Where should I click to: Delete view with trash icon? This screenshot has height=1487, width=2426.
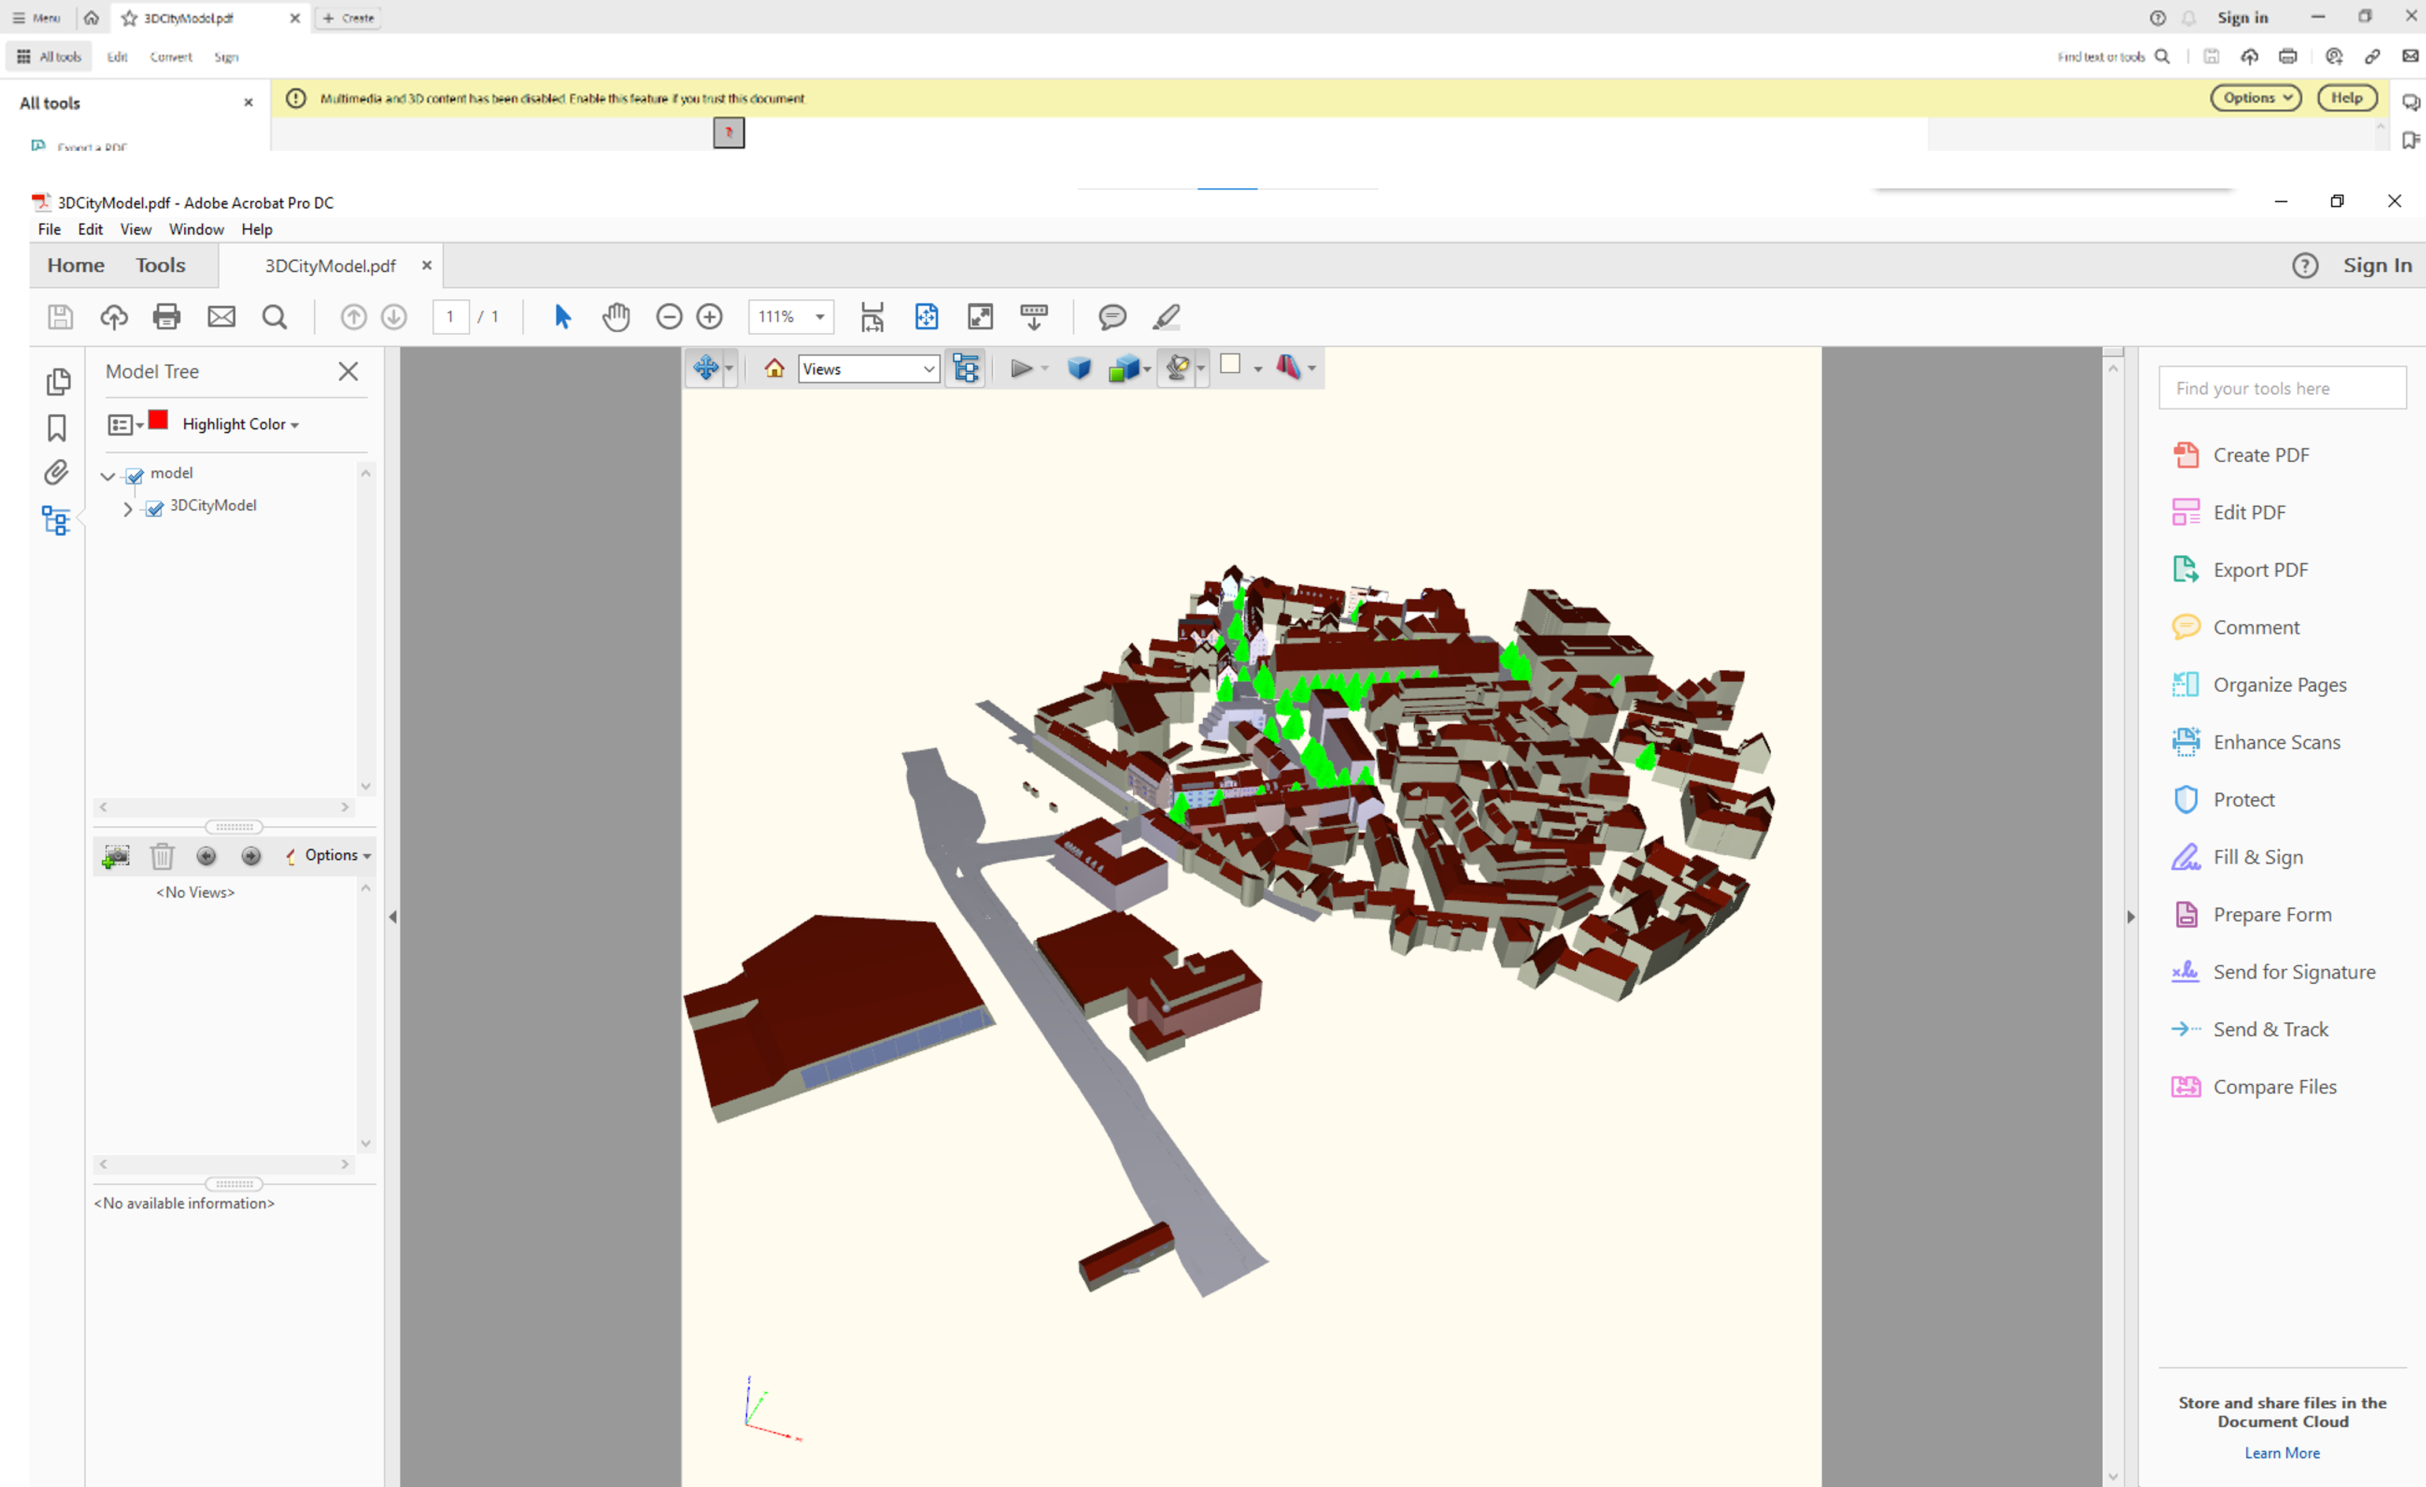pos(161,856)
